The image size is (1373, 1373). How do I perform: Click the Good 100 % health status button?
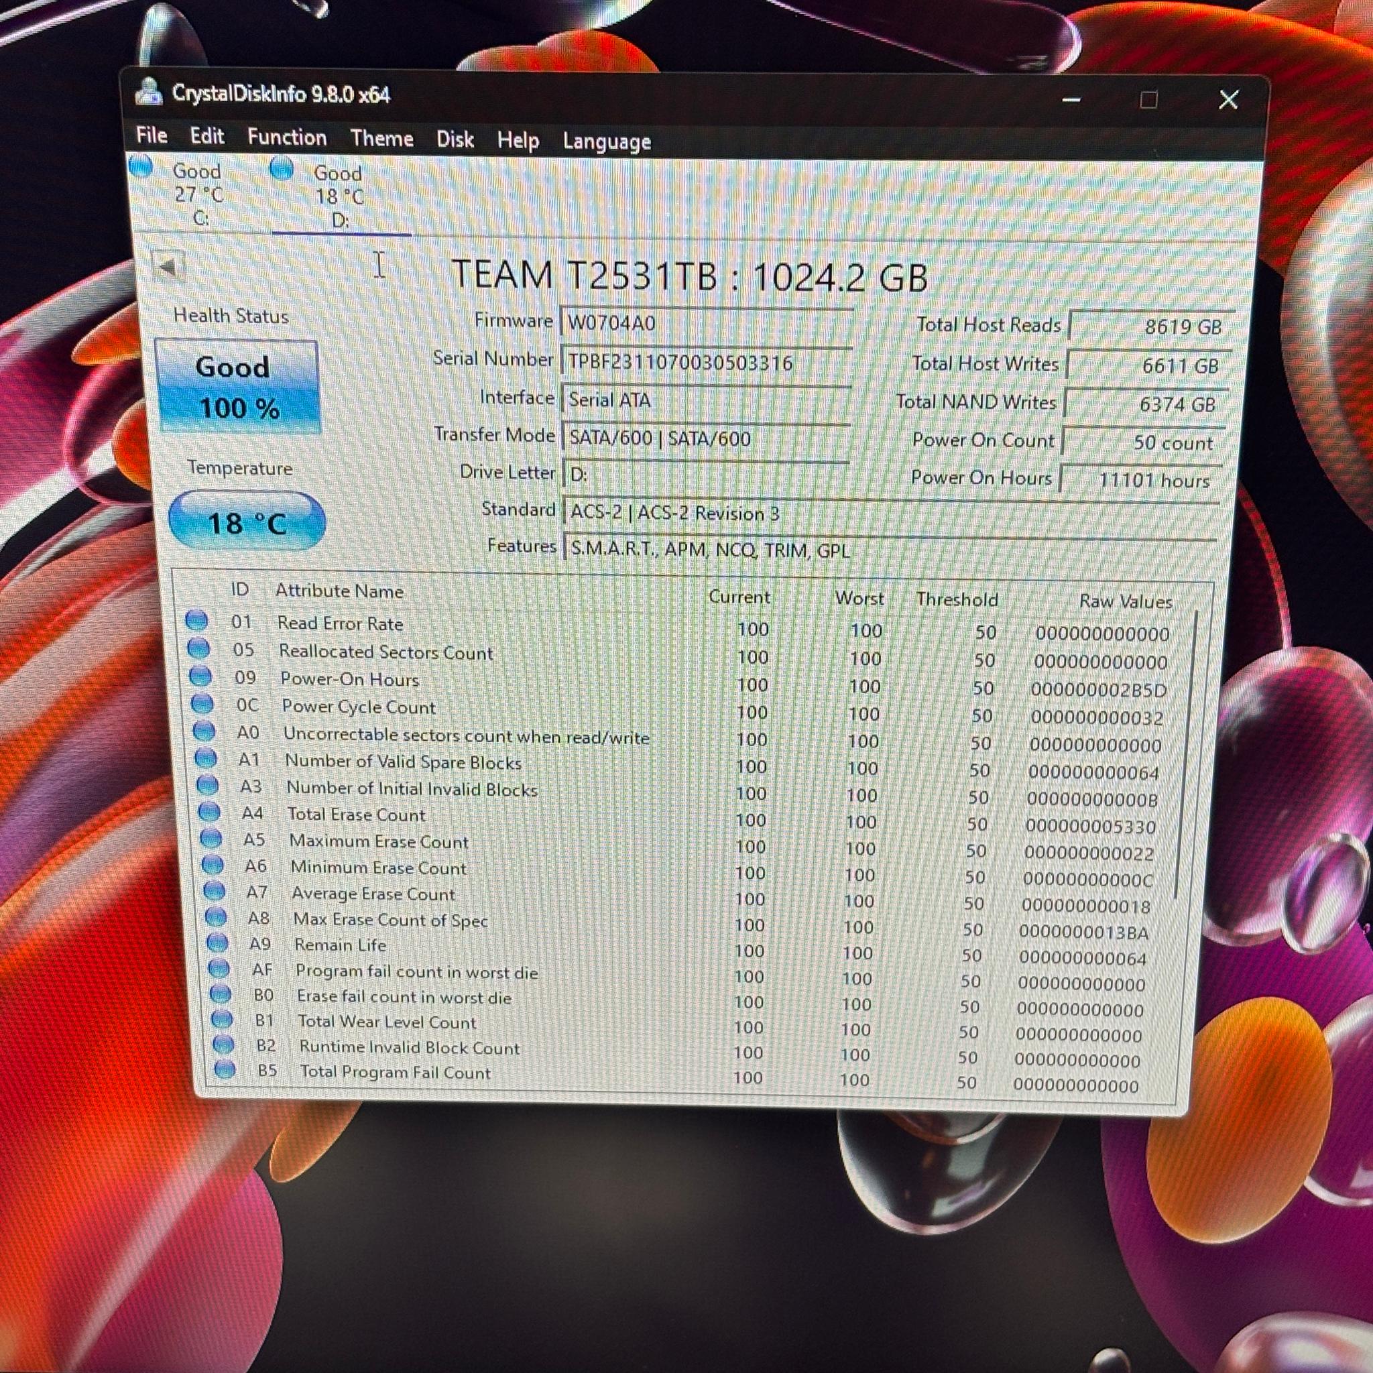pos(238,387)
